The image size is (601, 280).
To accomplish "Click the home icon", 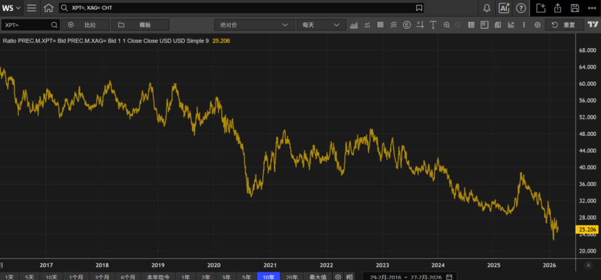I will (49, 8).
